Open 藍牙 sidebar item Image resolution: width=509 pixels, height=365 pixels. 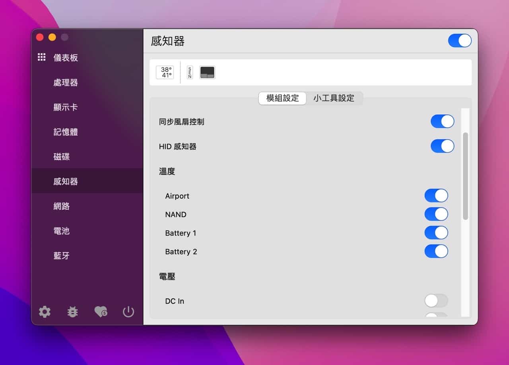pos(87,255)
